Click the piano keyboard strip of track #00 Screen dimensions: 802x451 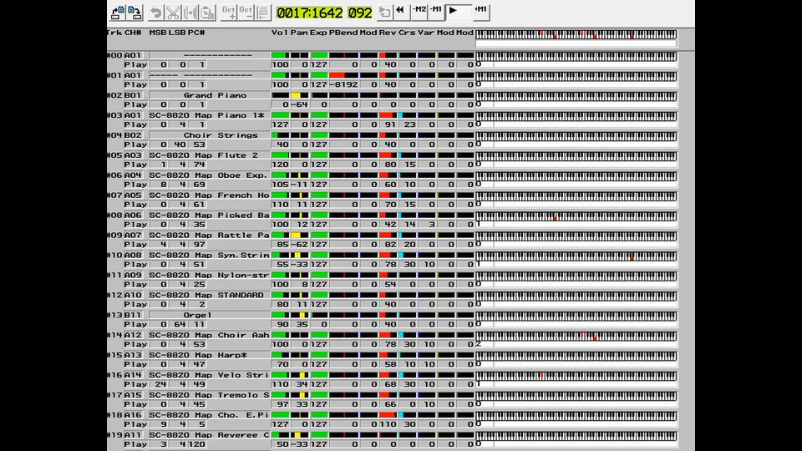pos(576,56)
